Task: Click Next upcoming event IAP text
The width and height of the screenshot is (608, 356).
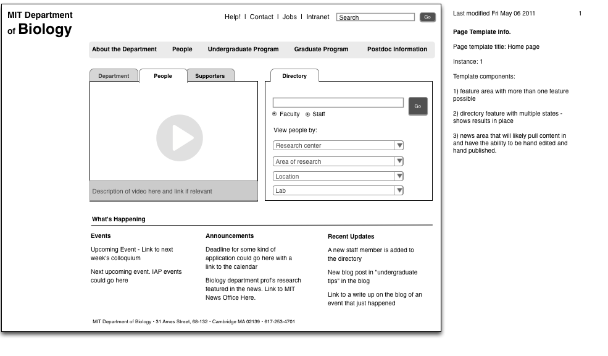Action: click(x=136, y=276)
